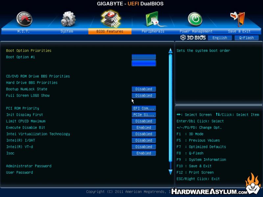Click the F7 Optimized Defaults hint

click(201, 147)
